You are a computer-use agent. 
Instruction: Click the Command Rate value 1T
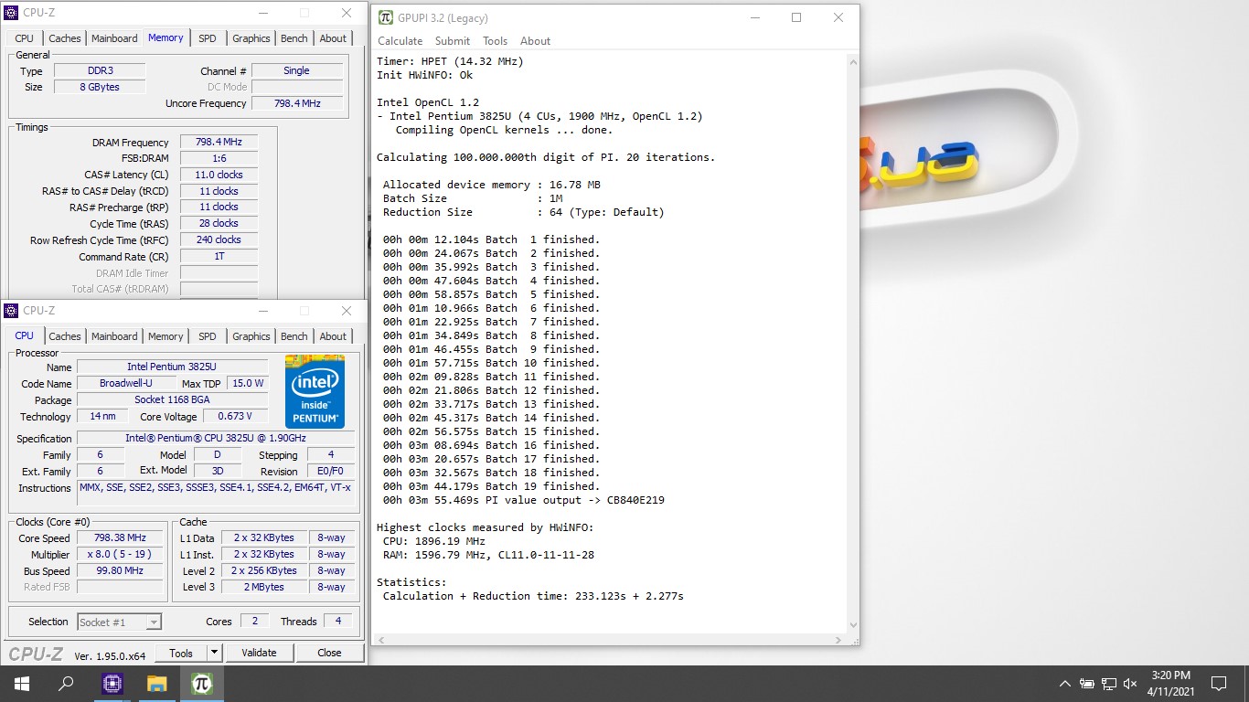pos(219,257)
